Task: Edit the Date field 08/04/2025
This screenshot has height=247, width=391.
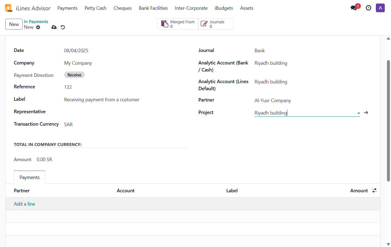Action: click(x=76, y=51)
